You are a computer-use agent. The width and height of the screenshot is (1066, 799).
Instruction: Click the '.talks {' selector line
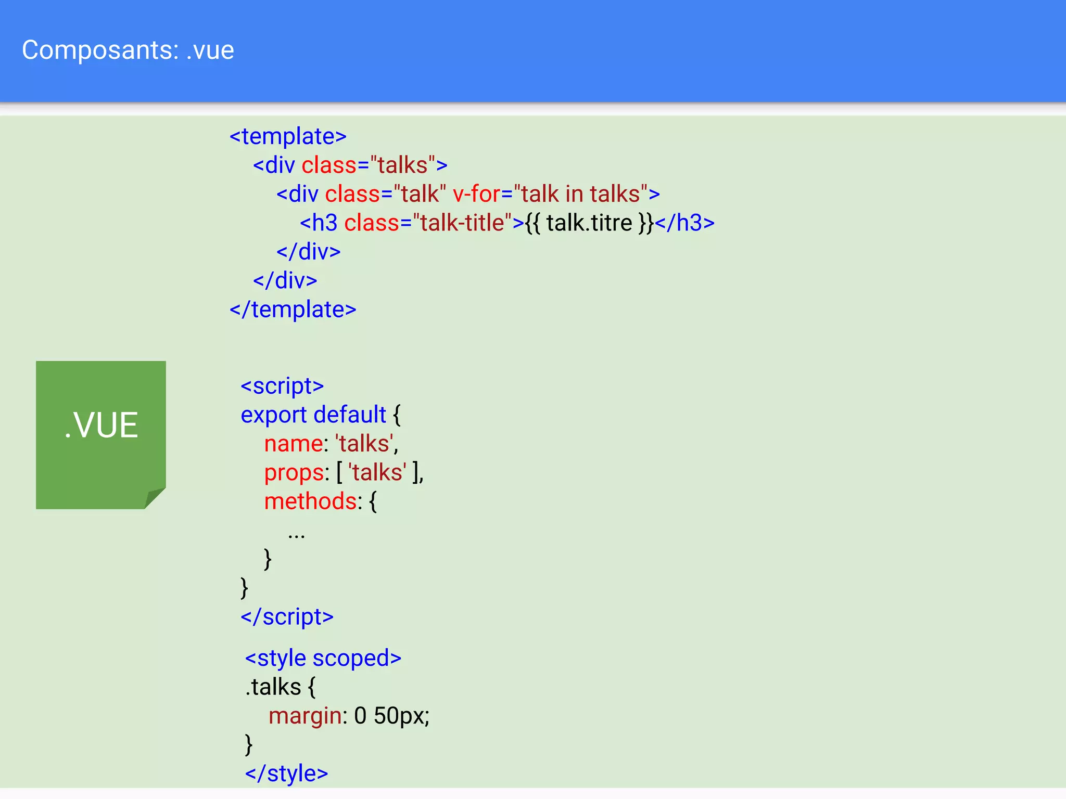(280, 687)
